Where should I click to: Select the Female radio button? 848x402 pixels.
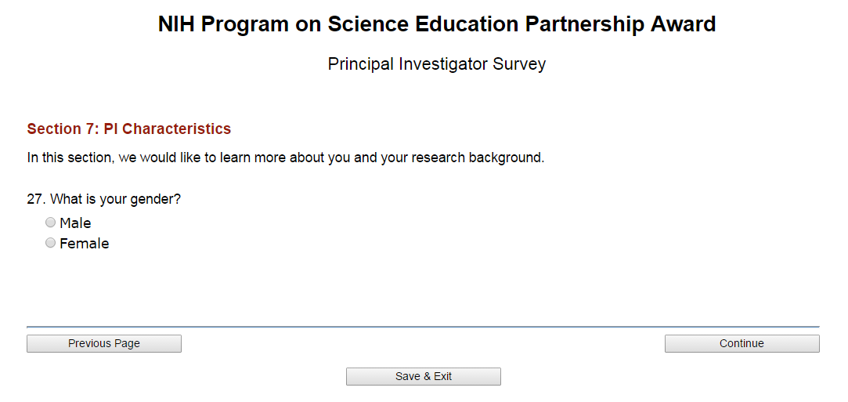[51, 243]
